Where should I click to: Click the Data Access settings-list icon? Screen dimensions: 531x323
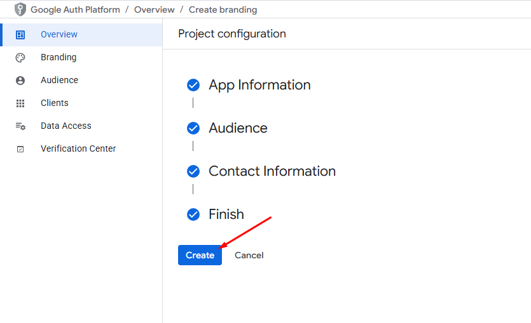[x=20, y=126]
